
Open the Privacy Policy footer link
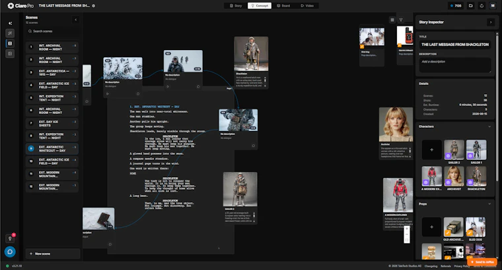(460, 266)
